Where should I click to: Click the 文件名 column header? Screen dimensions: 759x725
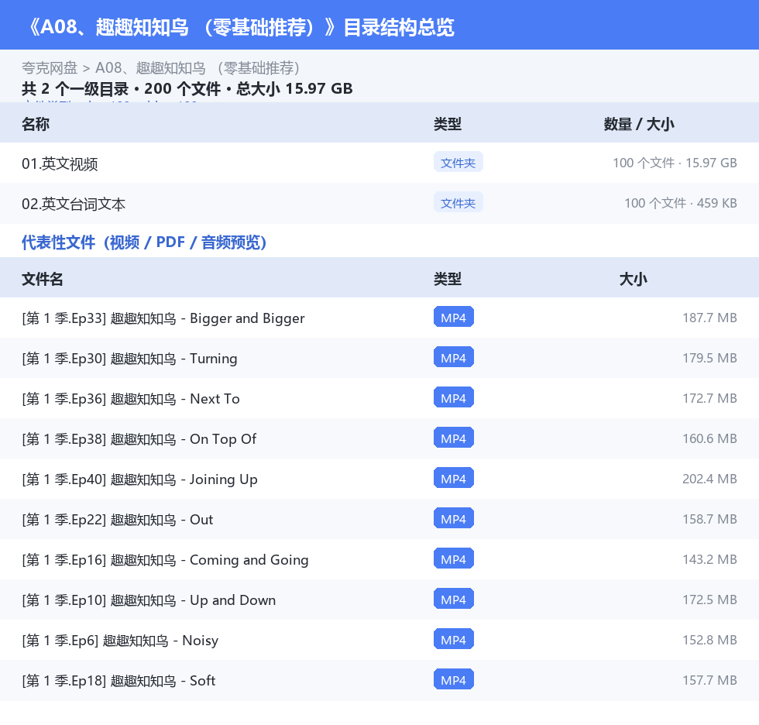(42, 279)
